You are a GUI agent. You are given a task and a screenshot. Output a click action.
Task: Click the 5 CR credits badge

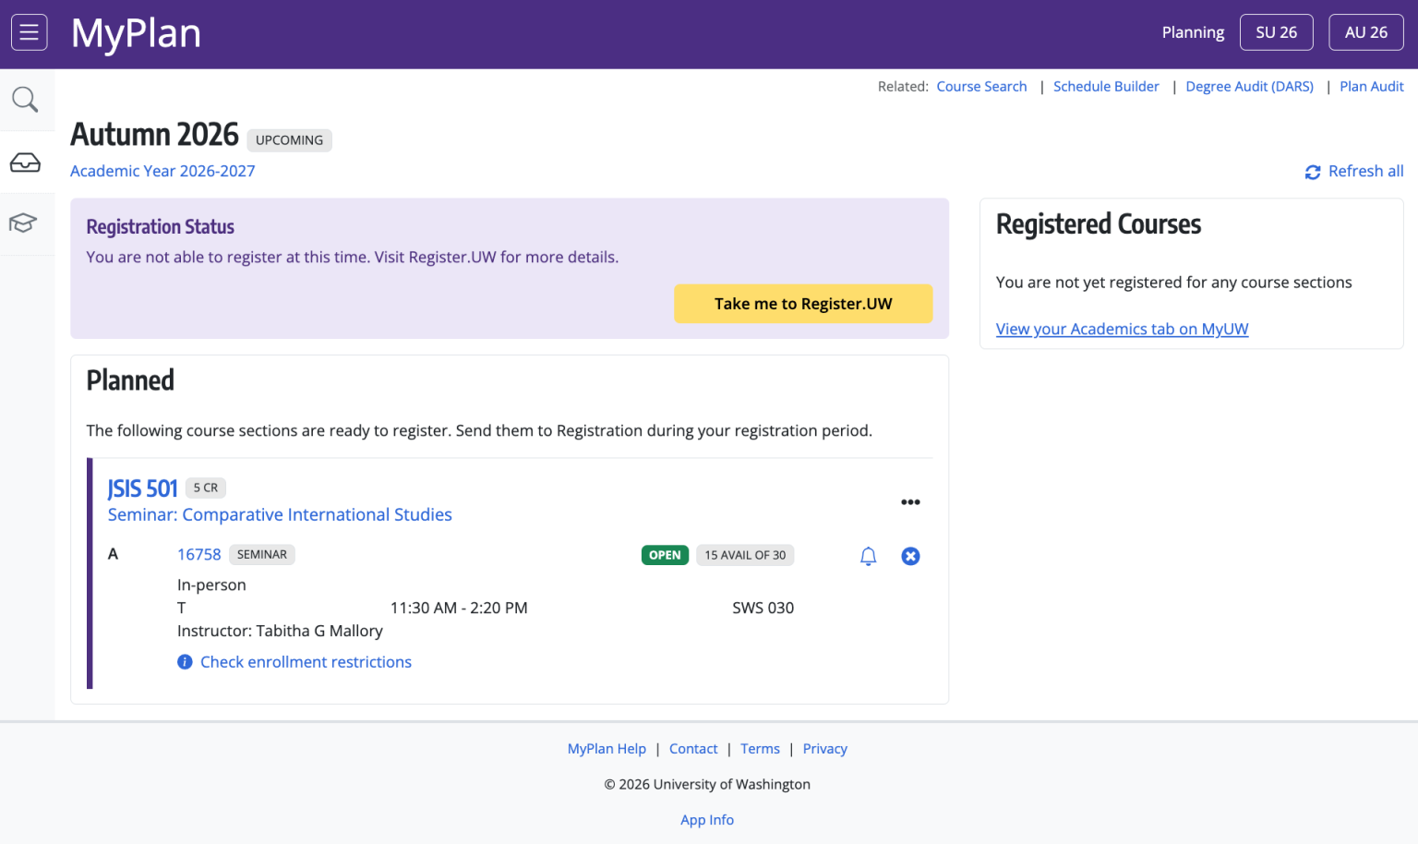point(206,488)
